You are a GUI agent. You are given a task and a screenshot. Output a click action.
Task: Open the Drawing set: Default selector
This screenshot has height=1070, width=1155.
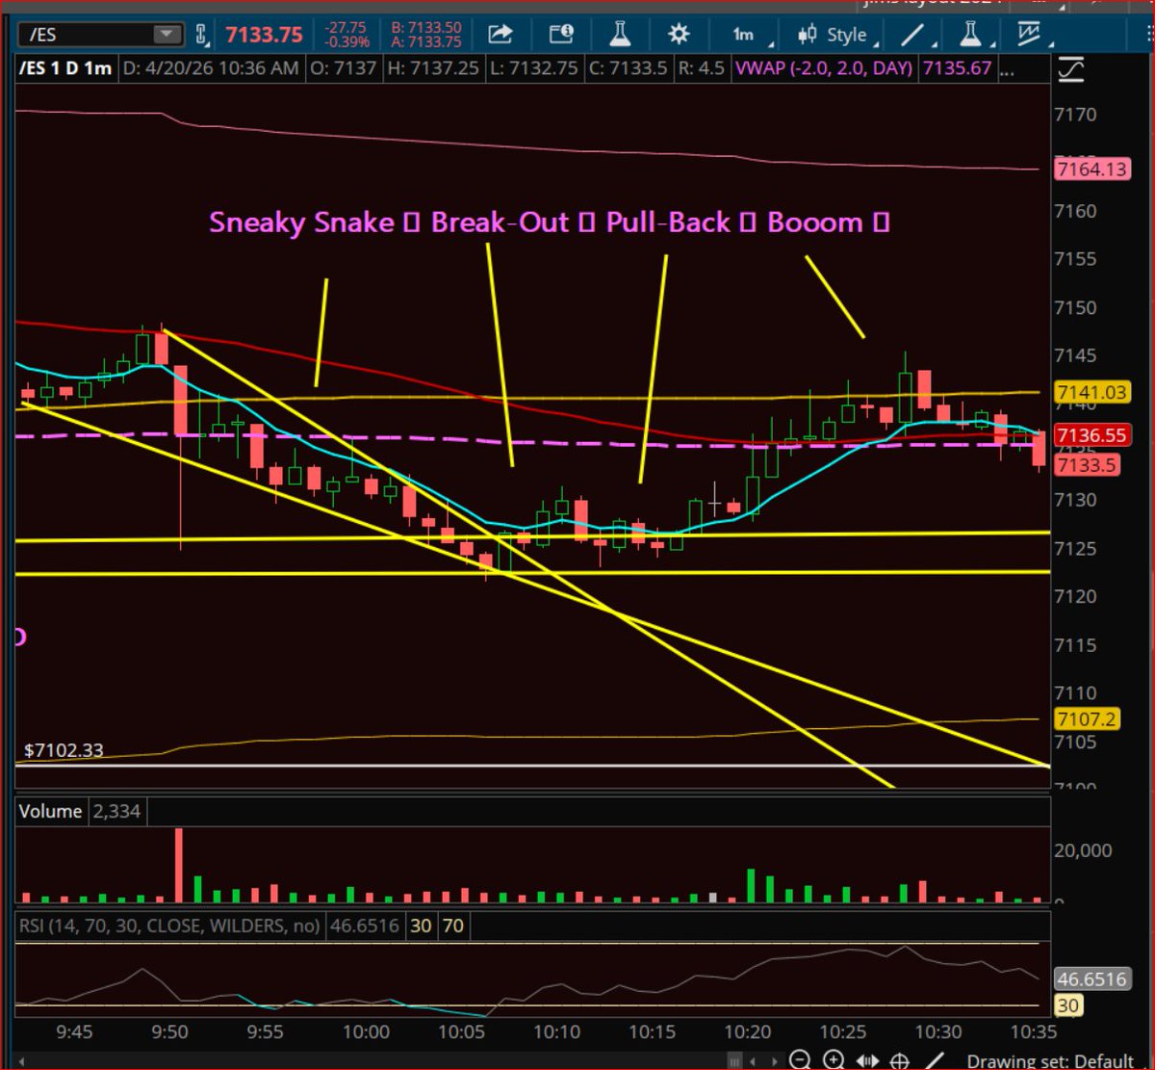click(x=1050, y=1061)
